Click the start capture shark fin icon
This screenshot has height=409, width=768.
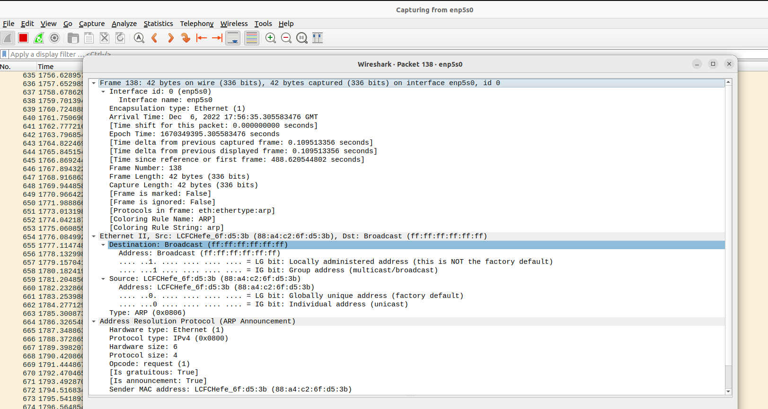pos(8,38)
